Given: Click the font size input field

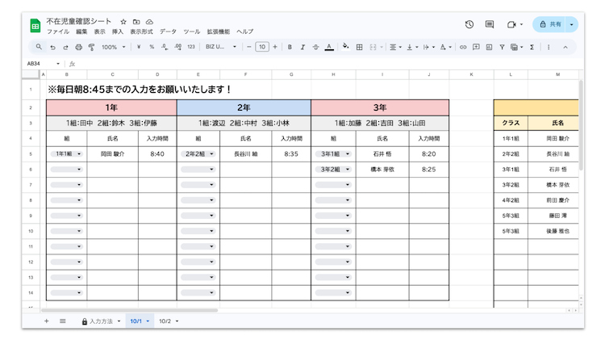Looking at the screenshot, I should (262, 47).
